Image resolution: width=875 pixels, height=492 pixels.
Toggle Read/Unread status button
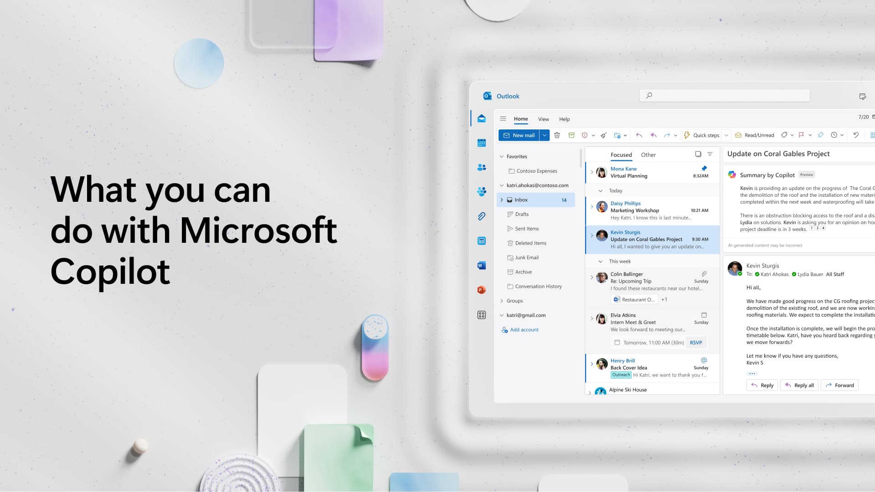[754, 135]
